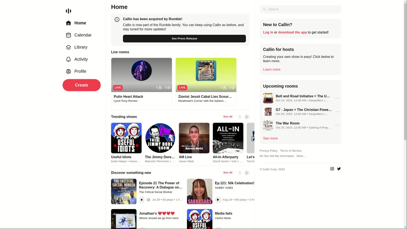Click Belt and Road Initiative room thumbnail

(268, 98)
